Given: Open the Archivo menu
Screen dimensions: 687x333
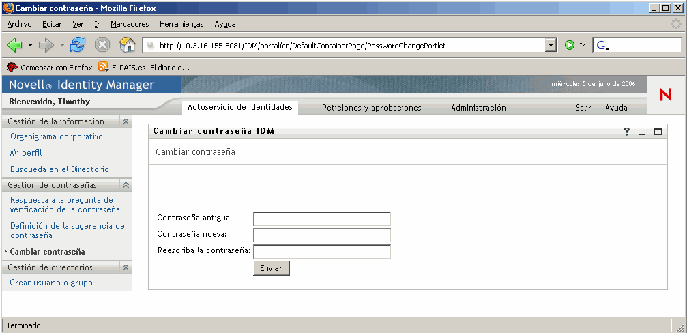Looking at the screenshot, I should pyautogui.click(x=19, y=24).
